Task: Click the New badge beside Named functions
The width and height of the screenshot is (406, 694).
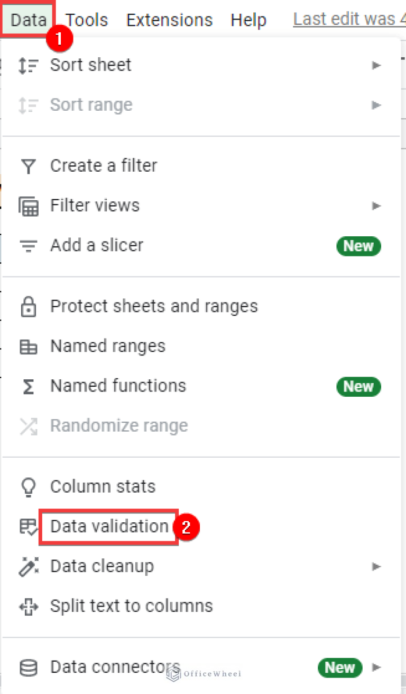Action: coord(358,387)
